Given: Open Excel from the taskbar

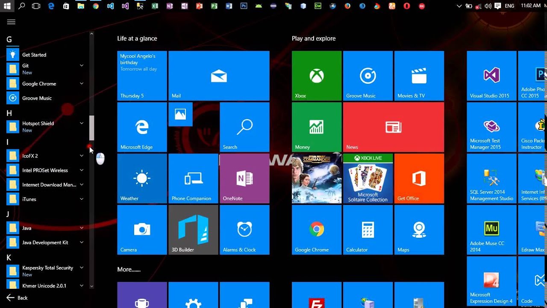Looking at the screenshot, I should tap(155, 6).
